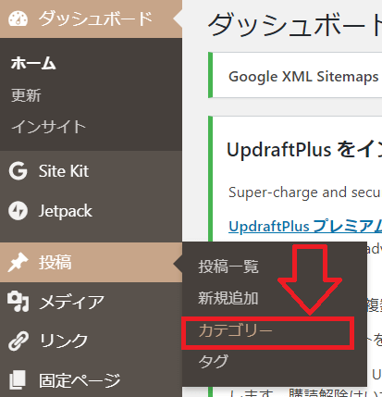Open タグ in the posts submenu

[214, 361]
